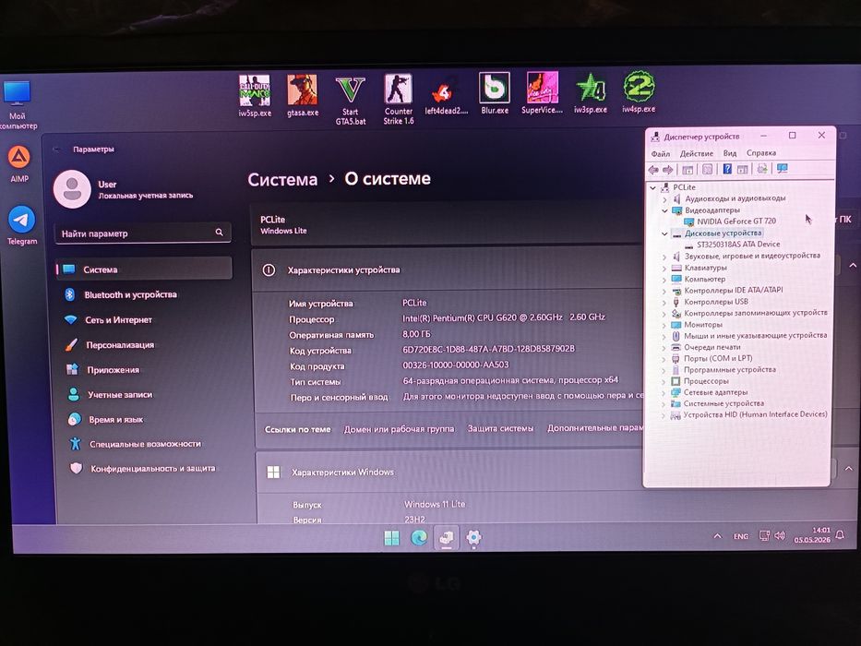Expand the Контроллеры USB node arrow
861x646 pixels.
coord(664,302)
